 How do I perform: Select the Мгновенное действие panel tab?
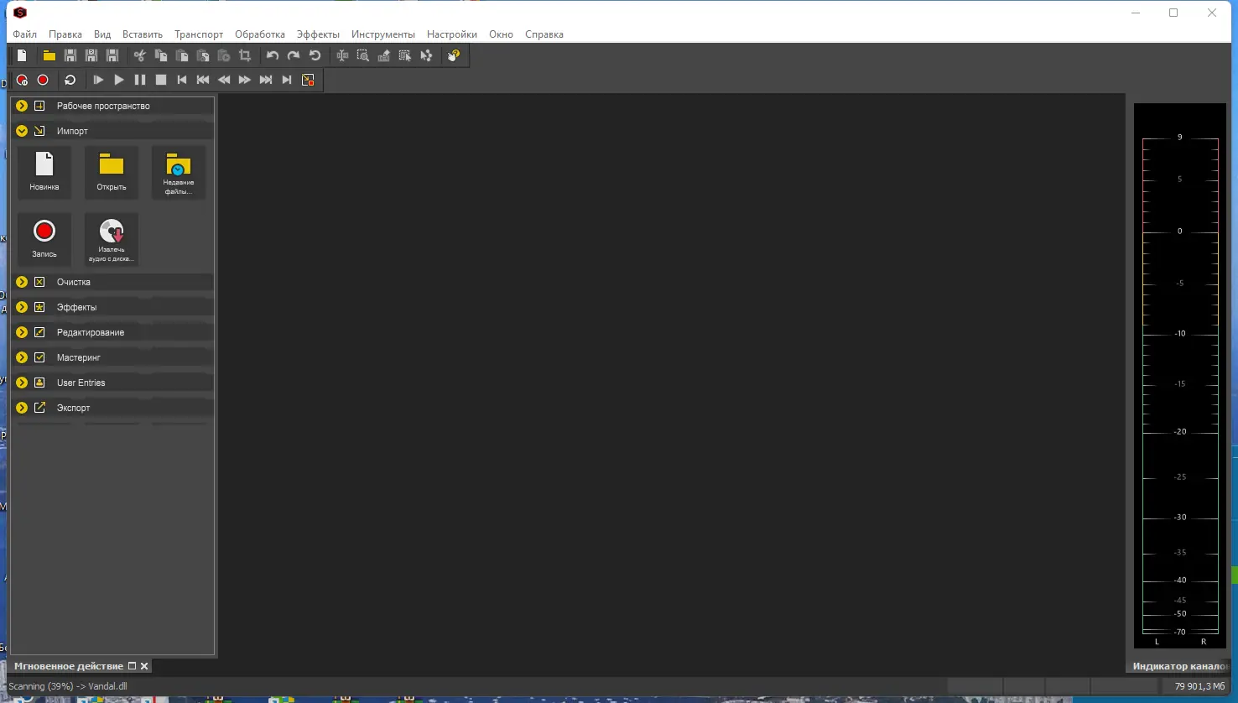[69, 666]
